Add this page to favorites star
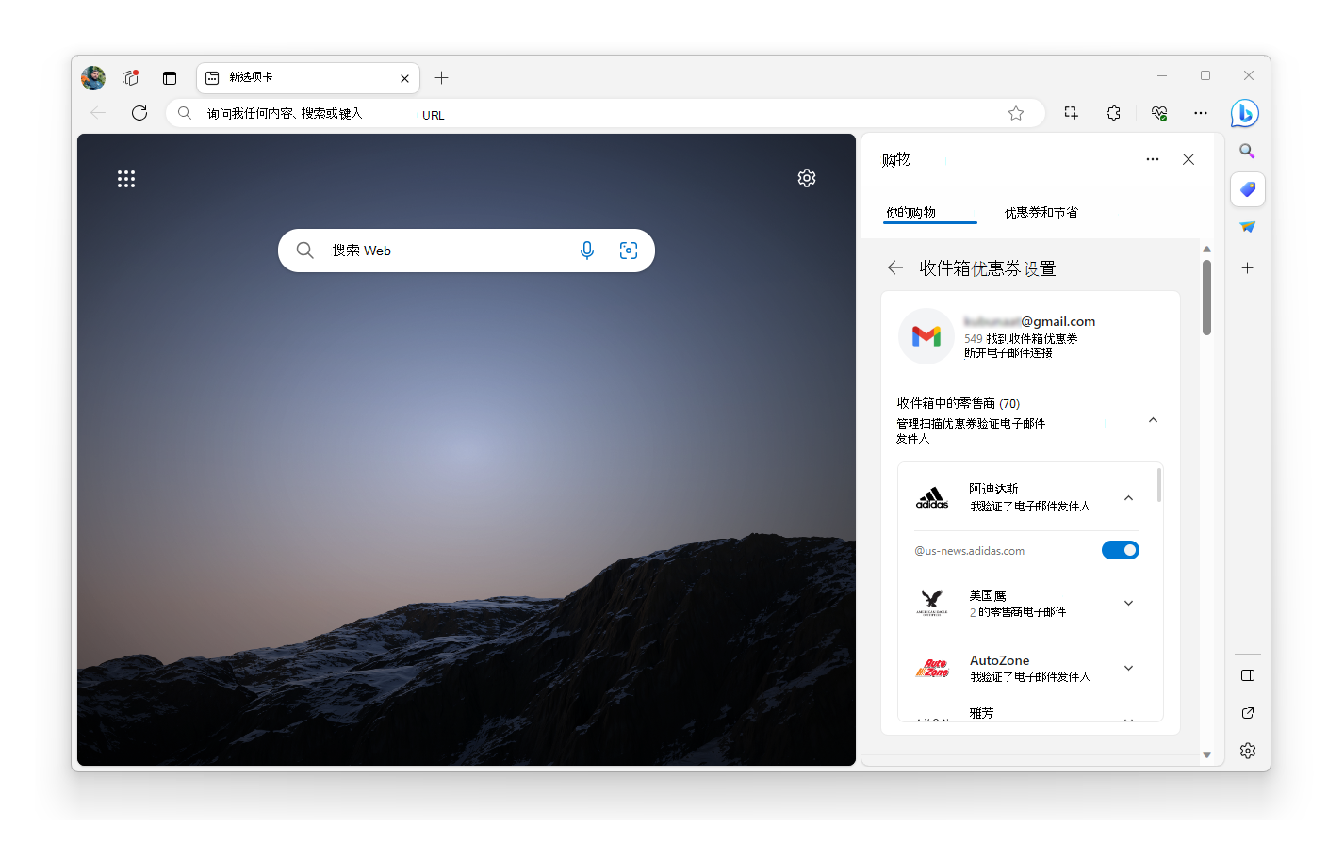Image resolution: width=1328 pixels, height=842 pixels. pos(1016,113)
